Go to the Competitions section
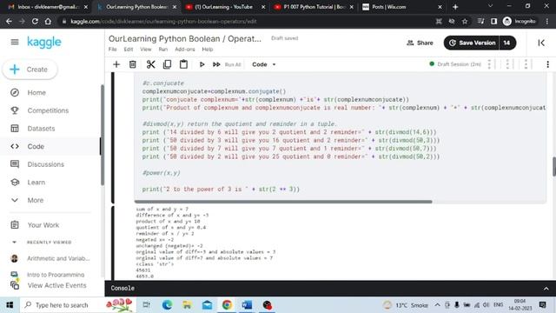 point(49,110)
